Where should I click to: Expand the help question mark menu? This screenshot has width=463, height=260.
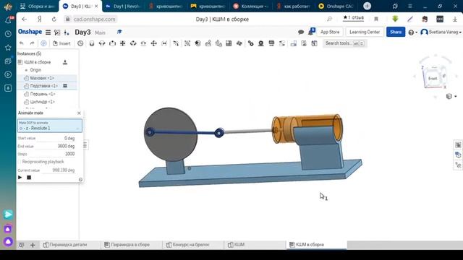pos(412,32)
